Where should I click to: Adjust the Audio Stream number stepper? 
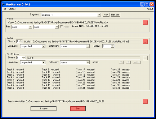(x=21, y=41)
